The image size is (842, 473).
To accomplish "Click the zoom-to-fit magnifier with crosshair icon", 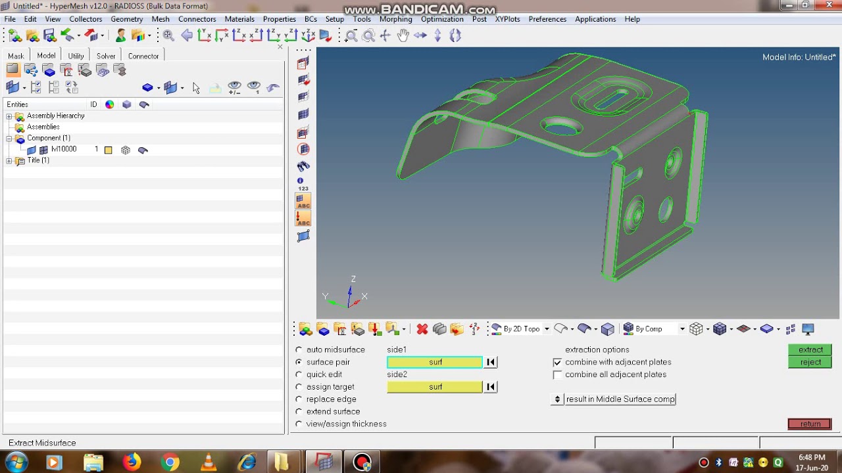I will [168, 35].
